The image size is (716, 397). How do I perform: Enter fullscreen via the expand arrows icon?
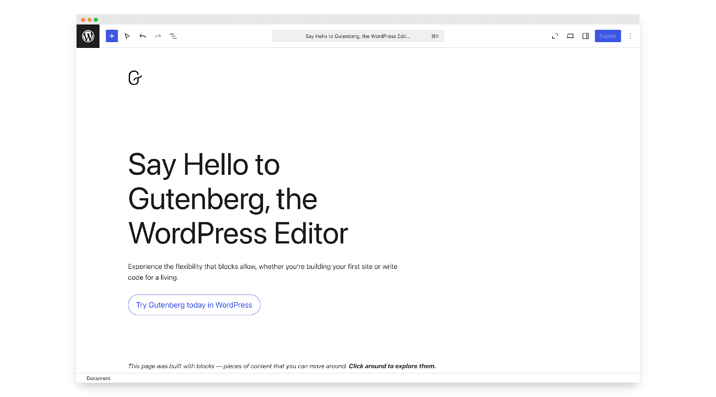click(x=555, y=36)
